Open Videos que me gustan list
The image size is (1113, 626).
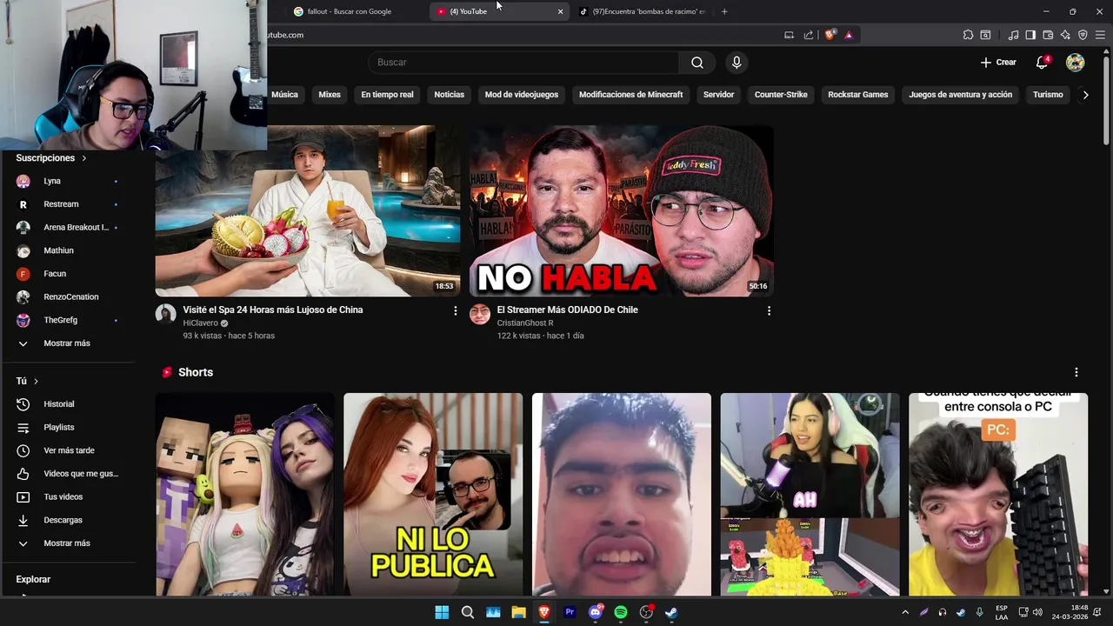[x=68, y=474]
